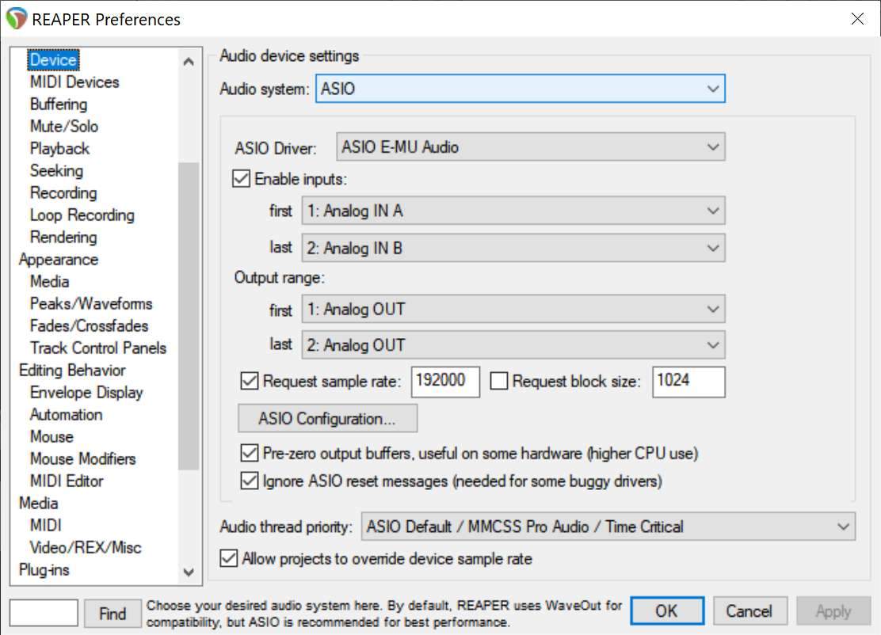Toggle the Enable inputs checkbox
Screen dimensions: 881x635
[x=242, y=179]
